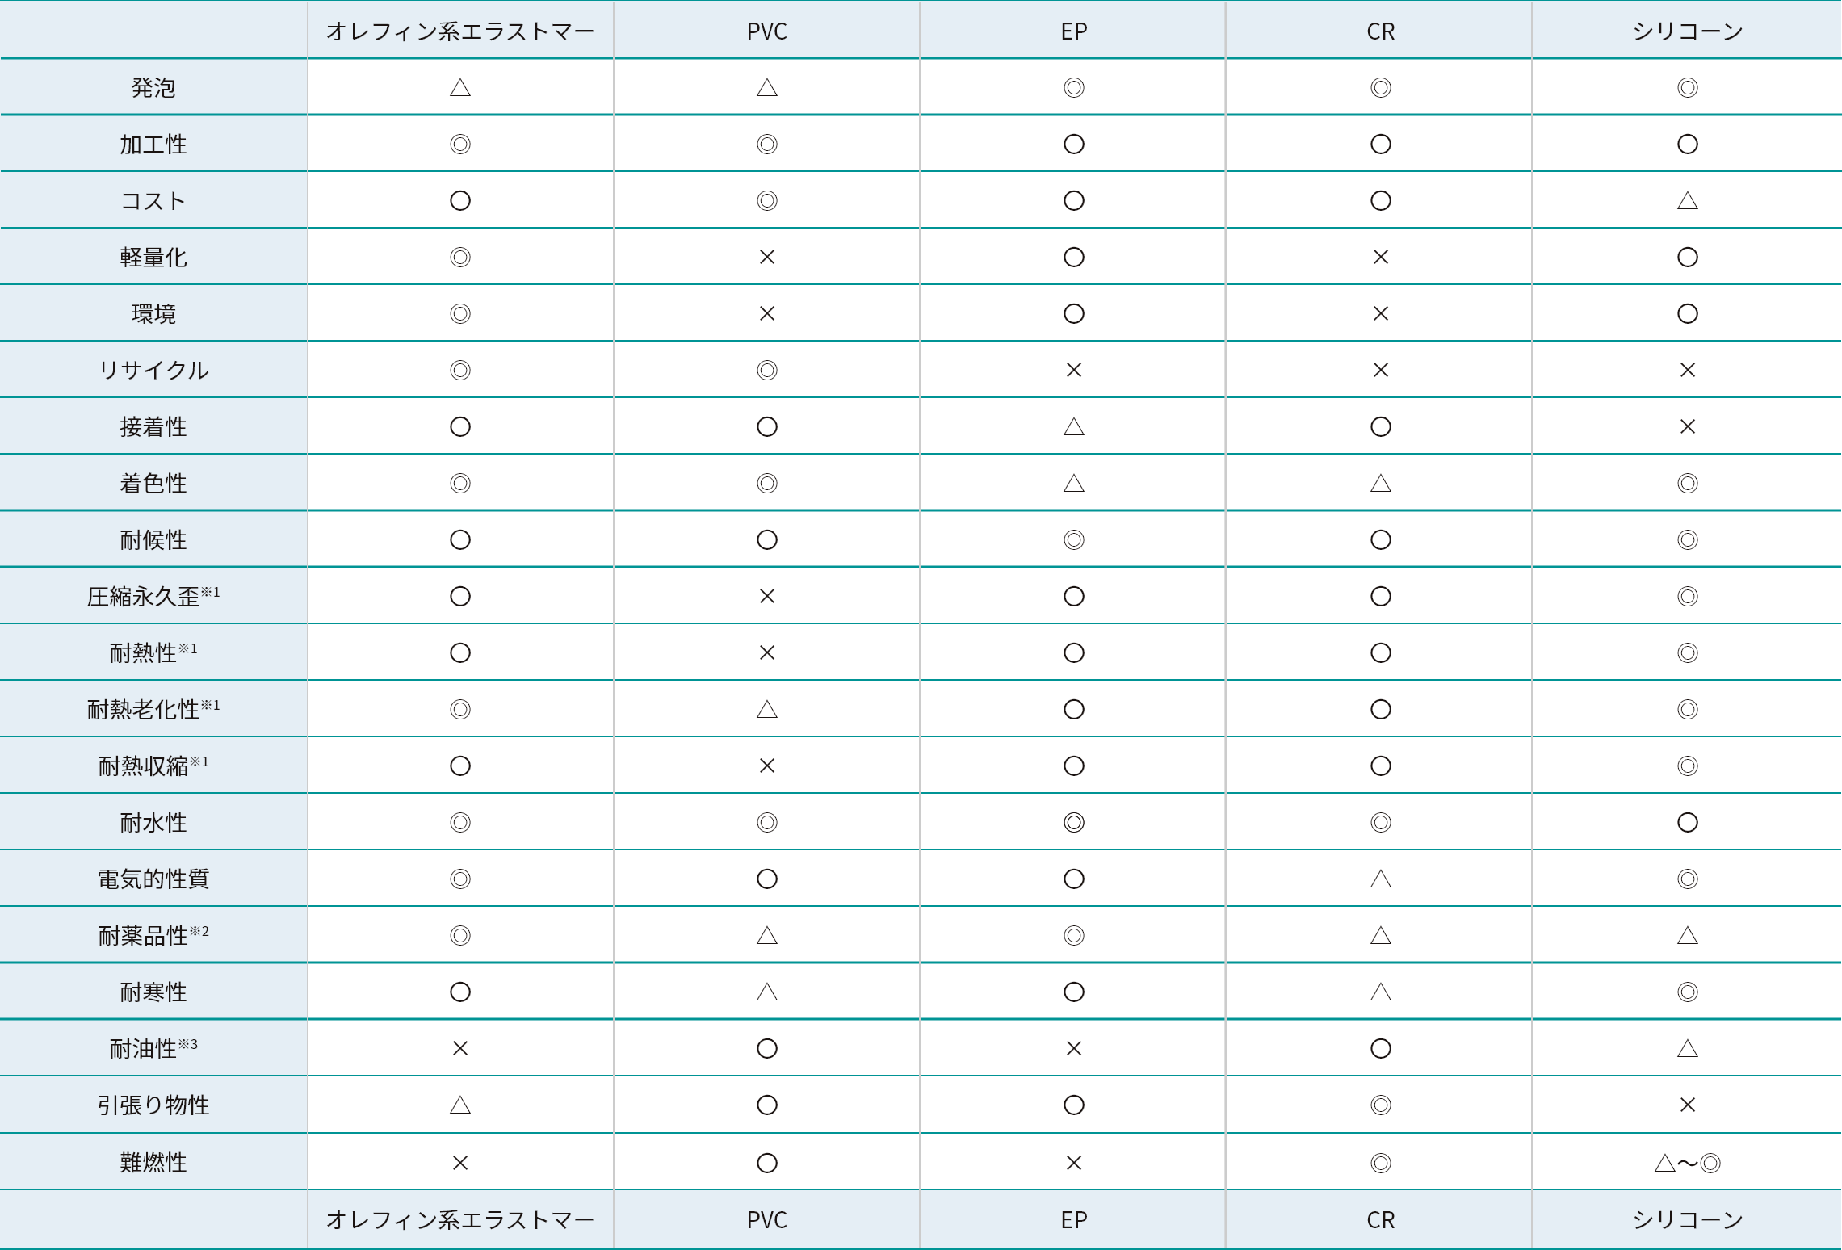Click ◎ in 難燃性 row, CR column

(x=1381, y=1163)
